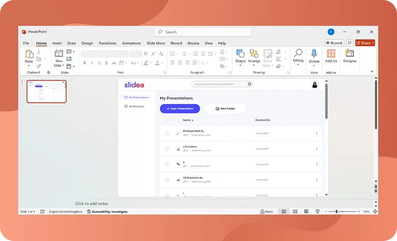
Task: Click the Paste clipboard icon
Action: point(29,53)
